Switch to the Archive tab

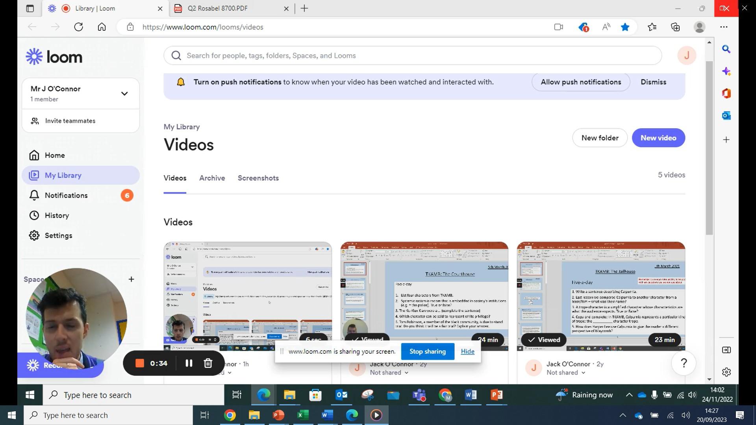tap(212, 178)
